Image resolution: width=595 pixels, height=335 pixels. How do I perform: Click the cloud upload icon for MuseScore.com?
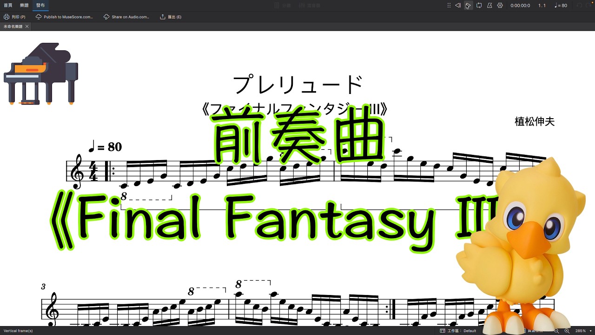(x=39, y=17)
